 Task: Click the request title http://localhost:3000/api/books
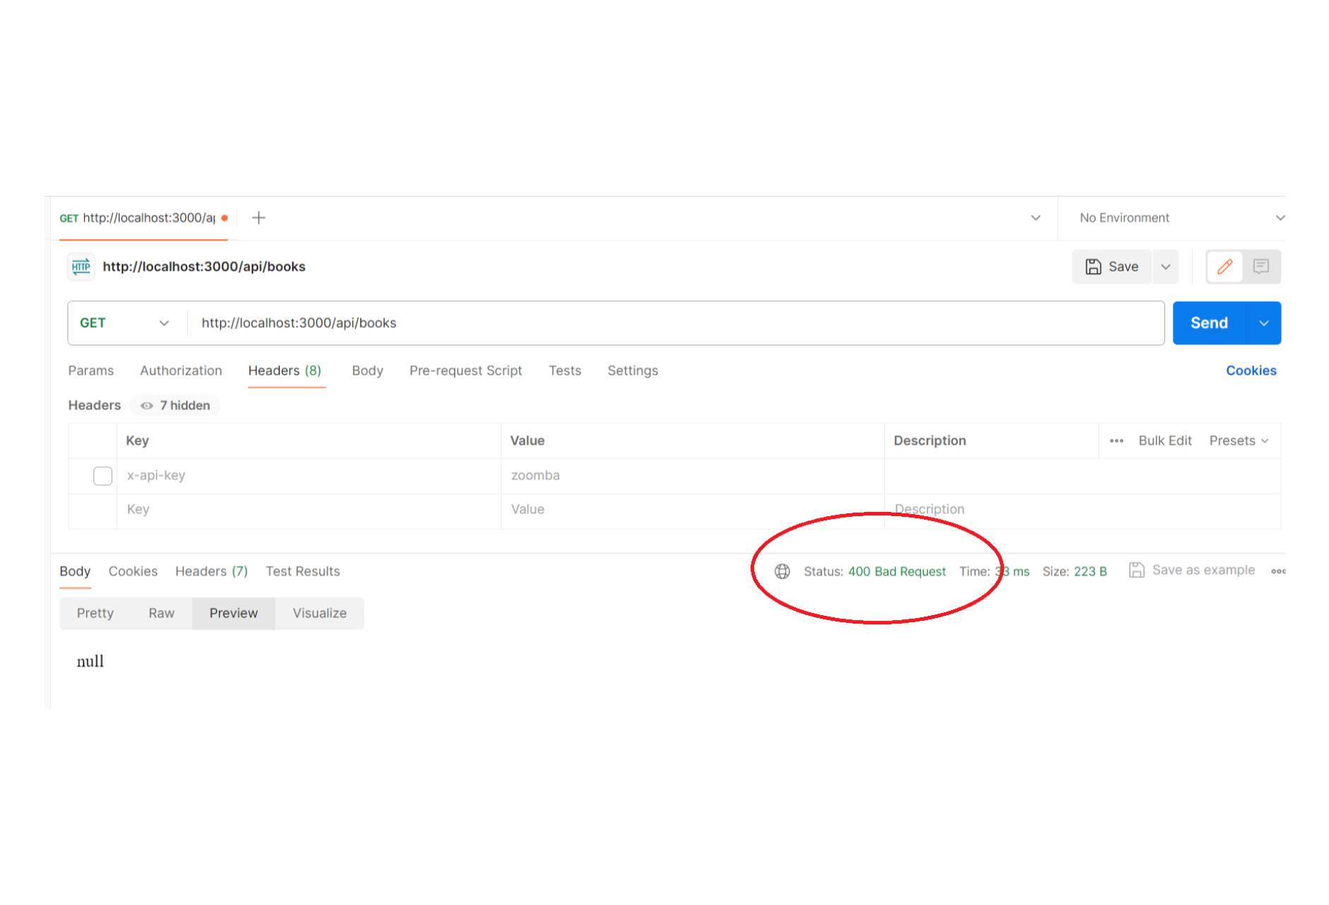204,267
